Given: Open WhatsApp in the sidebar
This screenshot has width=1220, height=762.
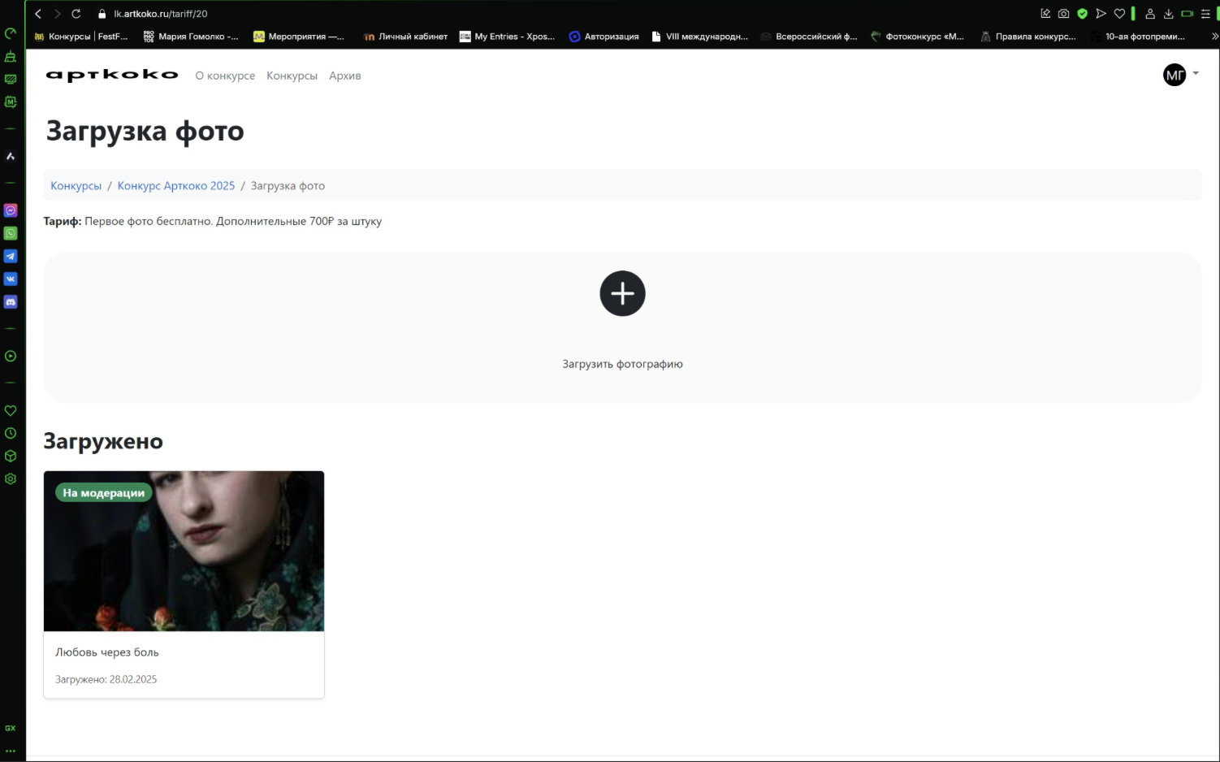Looking at the screenshot, I should click(x=11, y=233).
